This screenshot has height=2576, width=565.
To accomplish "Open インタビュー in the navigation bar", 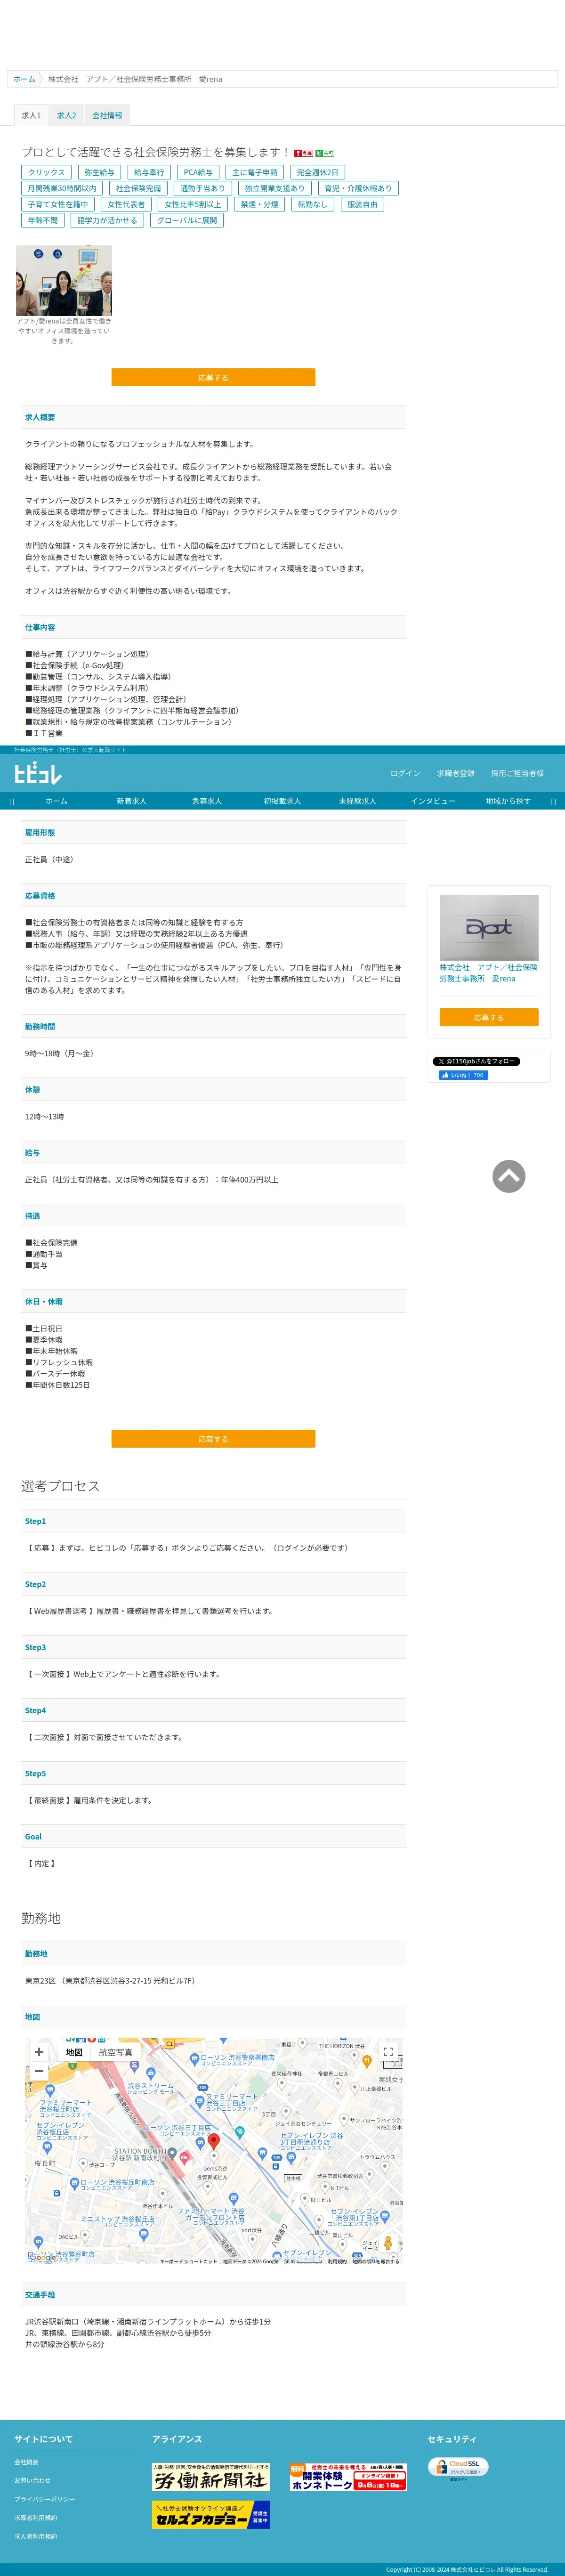I will click(x=433, y=801).
